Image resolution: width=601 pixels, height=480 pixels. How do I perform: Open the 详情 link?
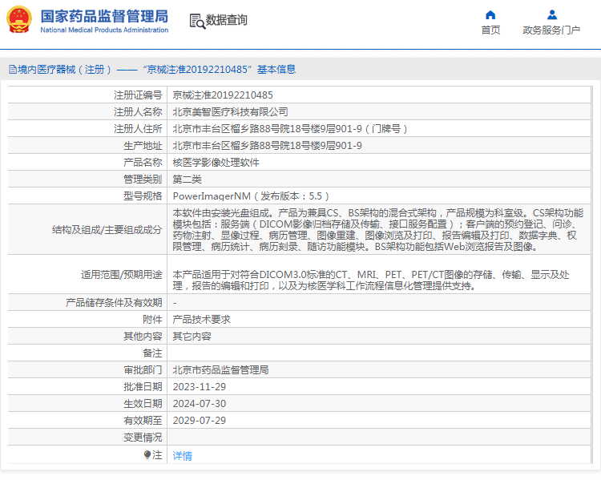pyautogui.click(x=182, y=455)
